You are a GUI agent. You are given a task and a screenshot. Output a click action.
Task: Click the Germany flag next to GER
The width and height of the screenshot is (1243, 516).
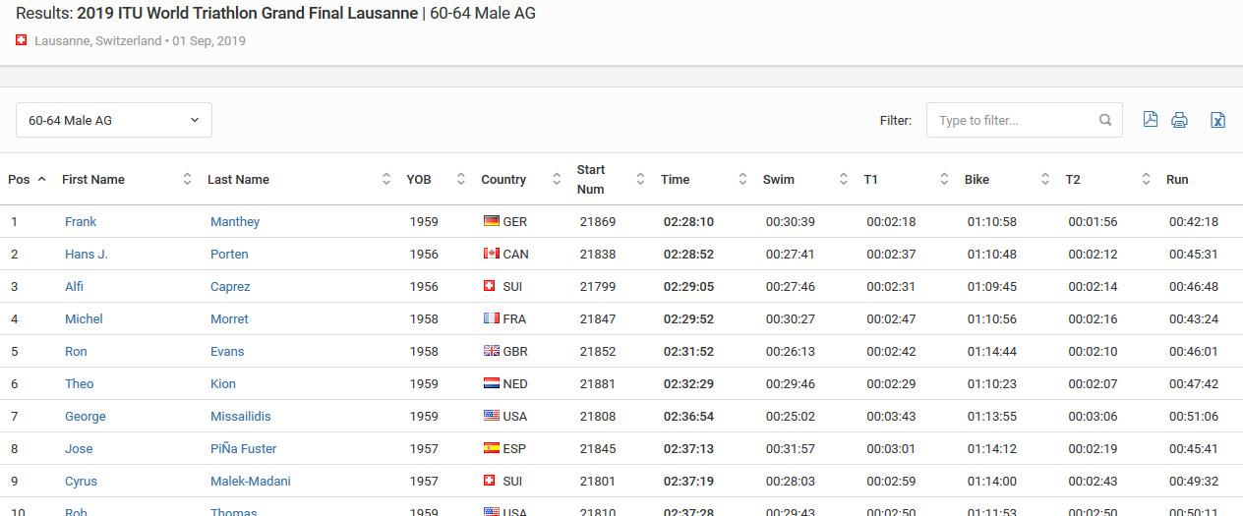point(491,221)
